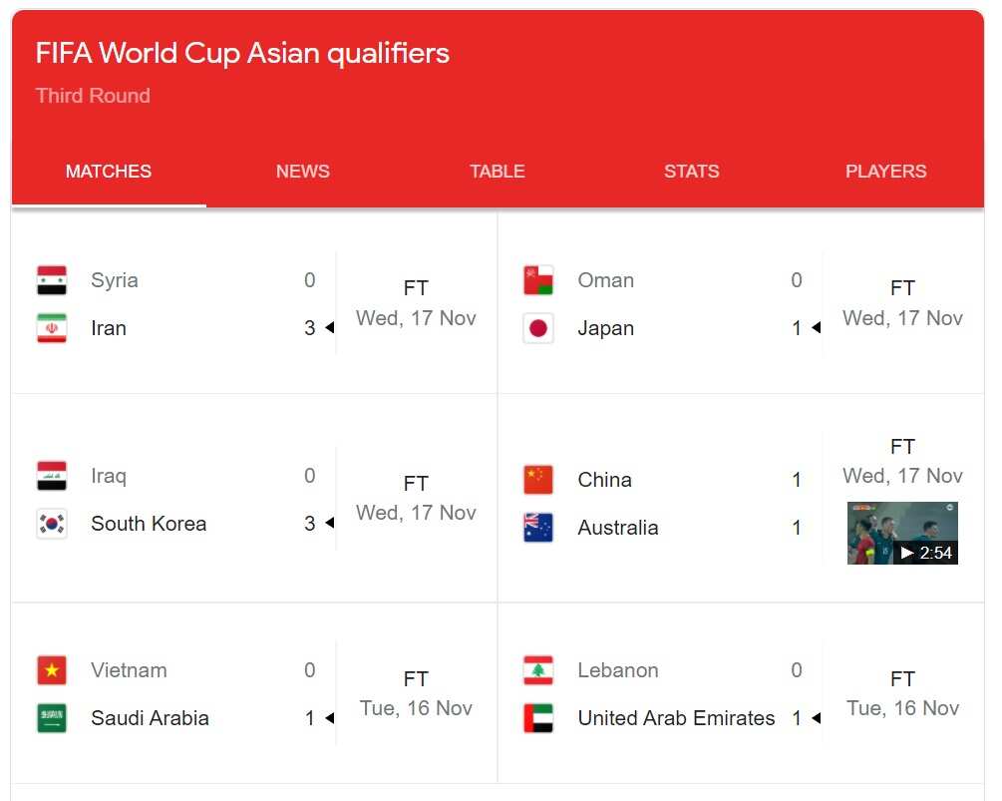Click the Australia flag icon
The image size is (1002, 801).
538,528
